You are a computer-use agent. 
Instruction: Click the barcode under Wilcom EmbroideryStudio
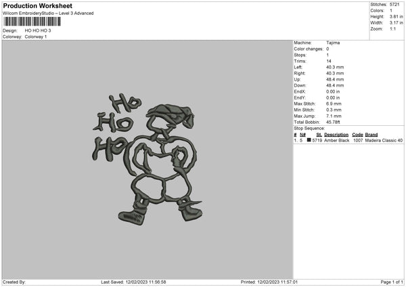coord(32,22)
